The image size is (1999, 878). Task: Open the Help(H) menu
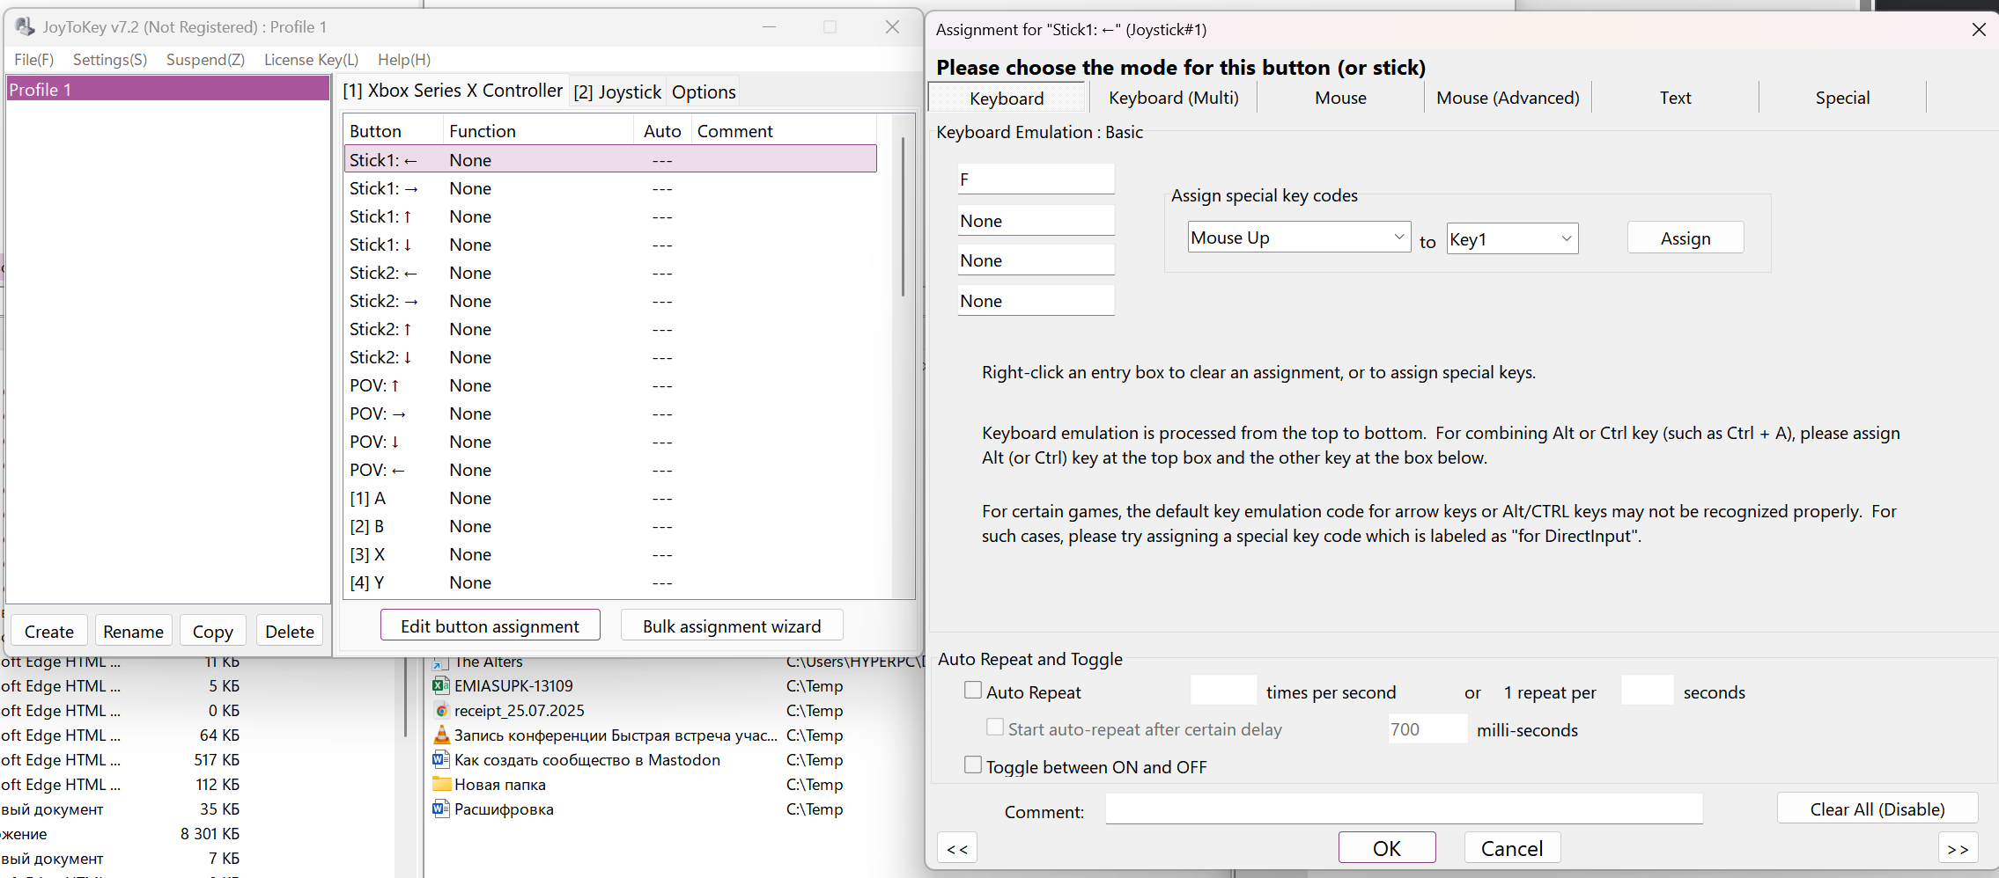coord(404,60)
